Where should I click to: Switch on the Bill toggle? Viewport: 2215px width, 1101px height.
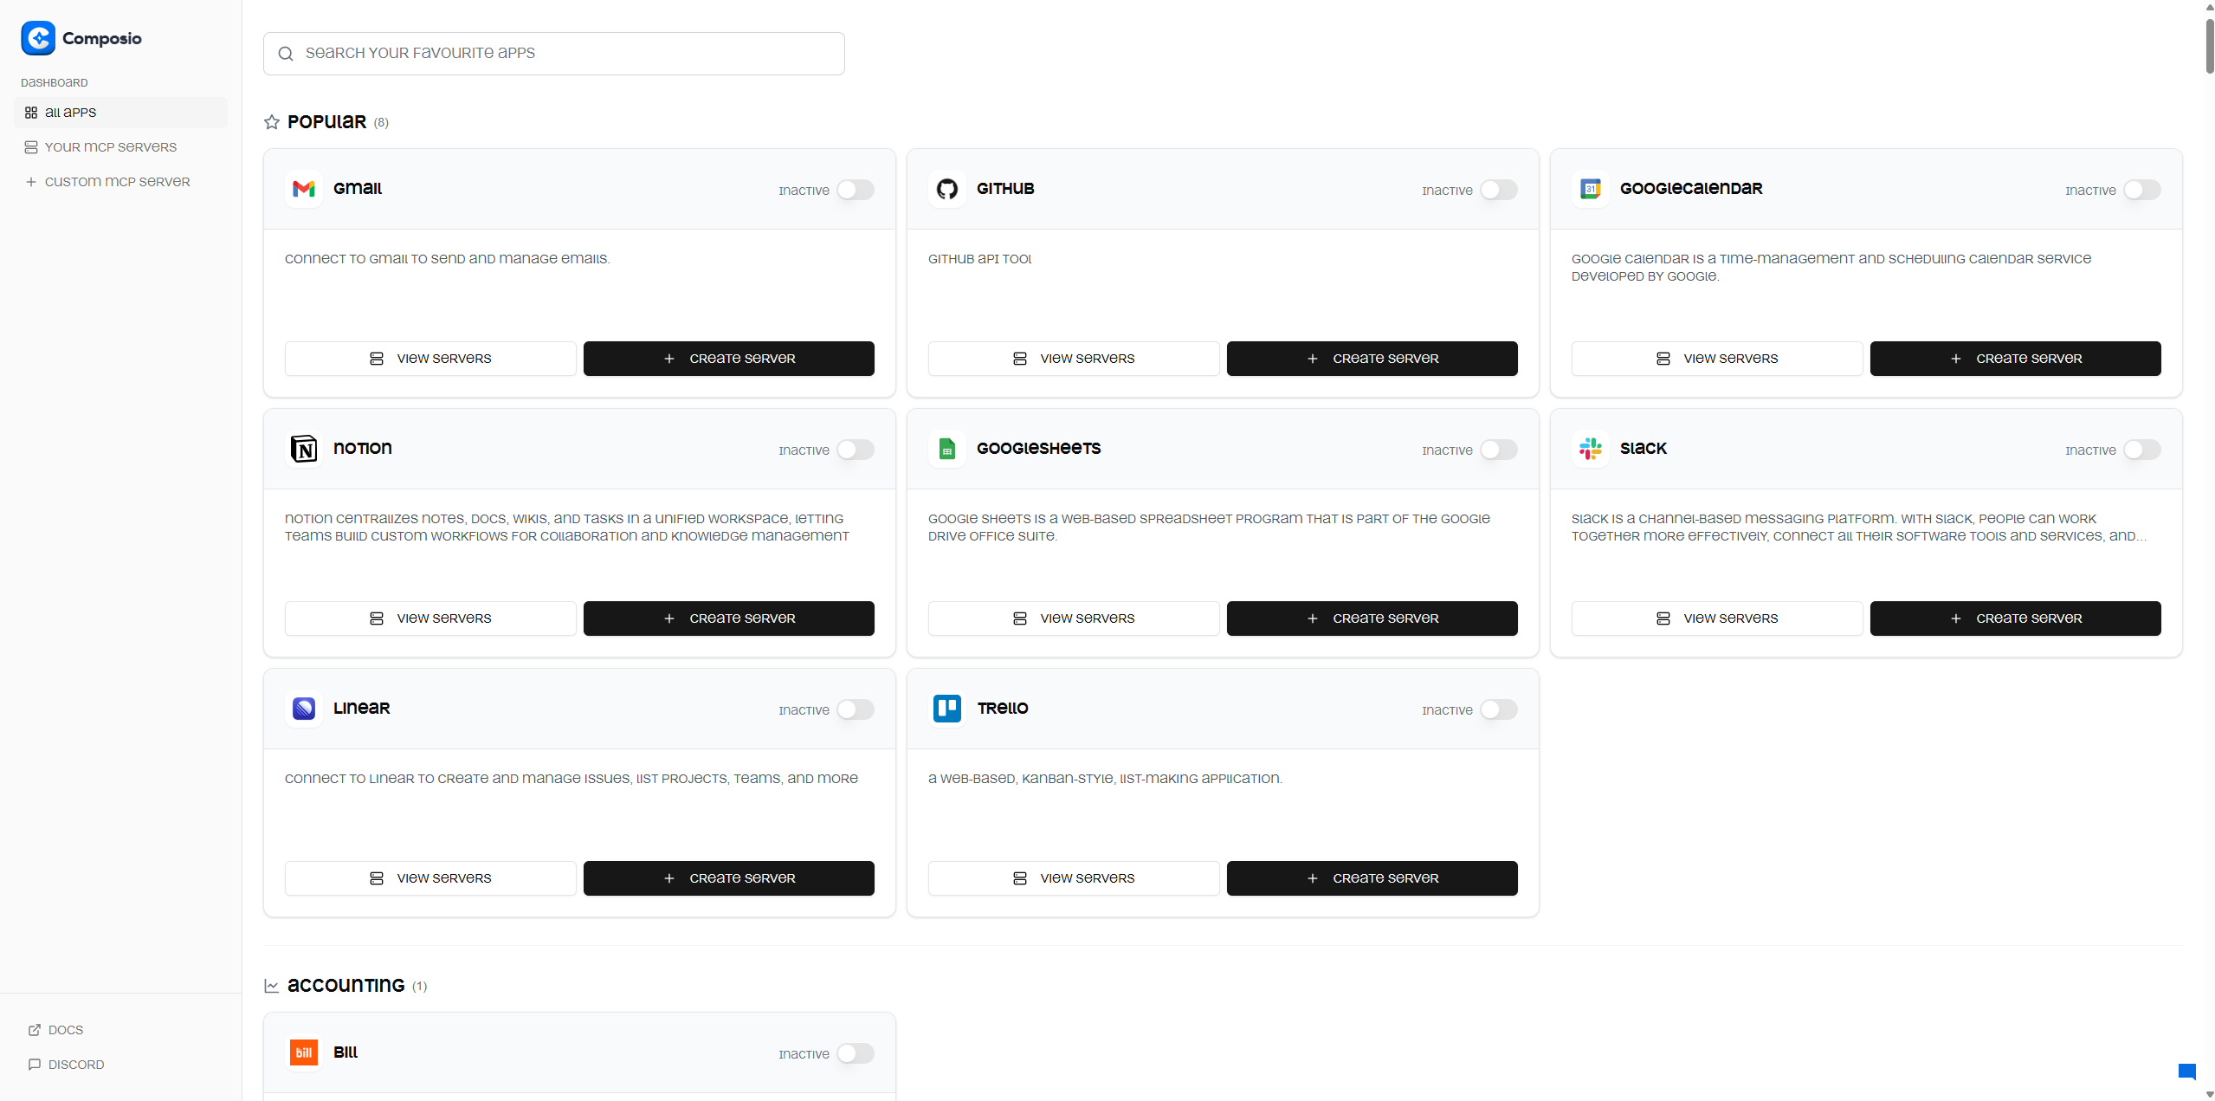[x=856, y=1053]
